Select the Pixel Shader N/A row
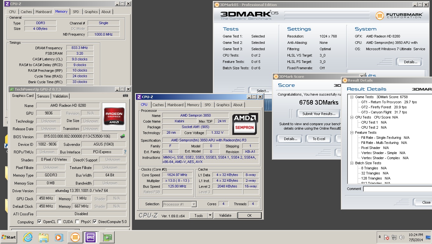Image resolution: width=432 pixels, height=244 pixels. point(375,148)
